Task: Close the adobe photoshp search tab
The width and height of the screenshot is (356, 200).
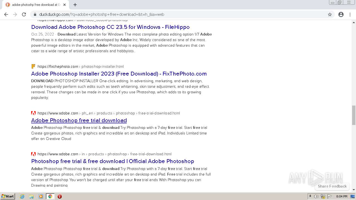Action: tap(65, 5)
